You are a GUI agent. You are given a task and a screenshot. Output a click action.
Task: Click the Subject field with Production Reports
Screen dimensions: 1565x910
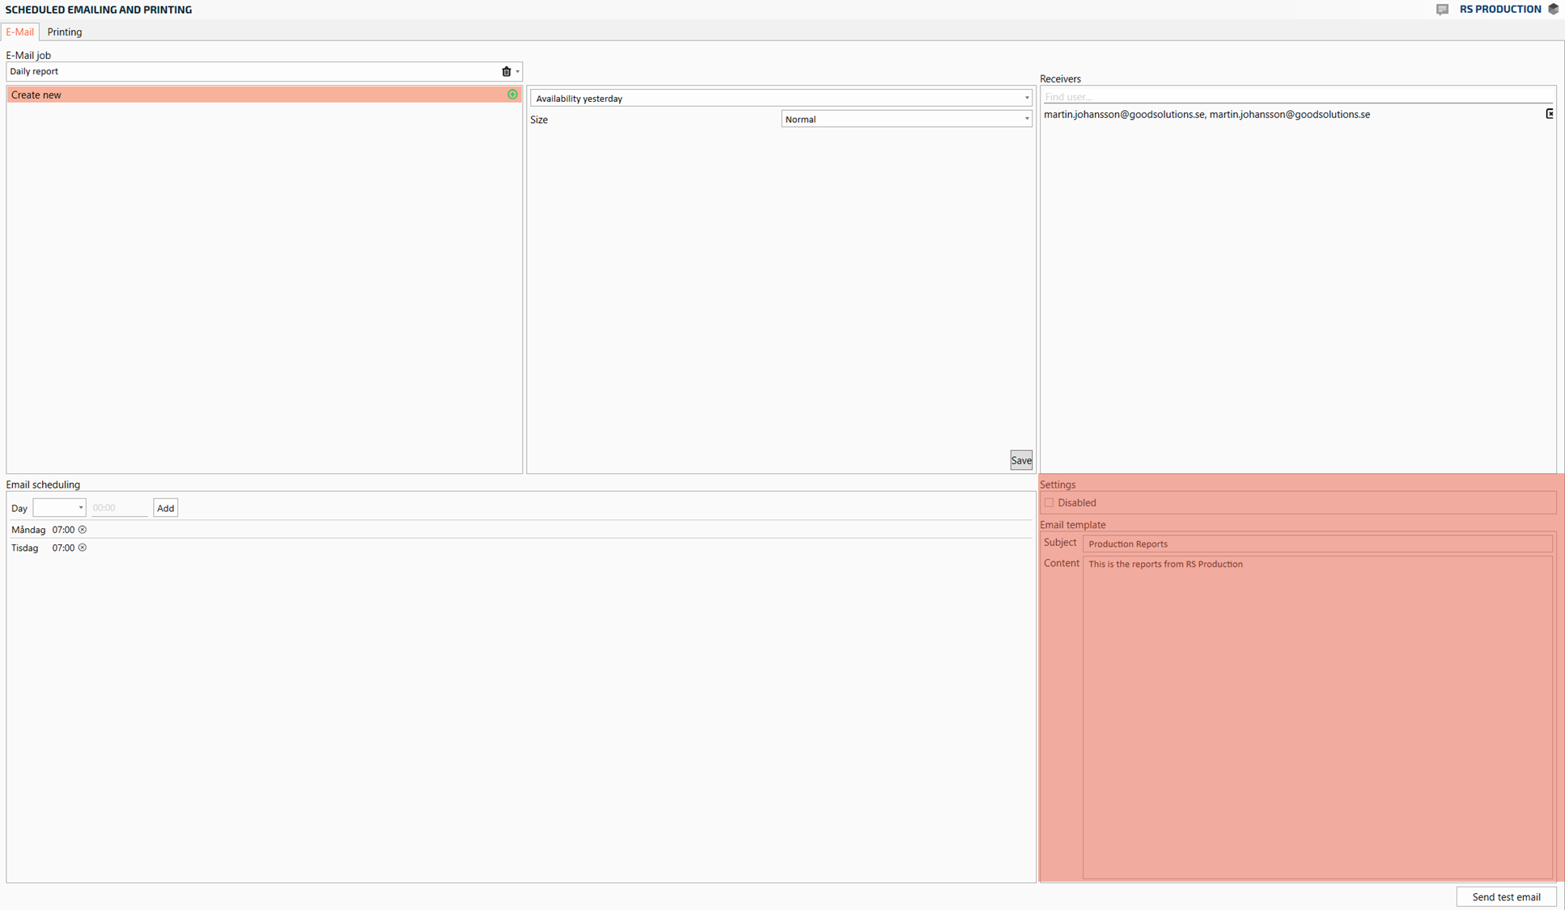click(1317, 544)
